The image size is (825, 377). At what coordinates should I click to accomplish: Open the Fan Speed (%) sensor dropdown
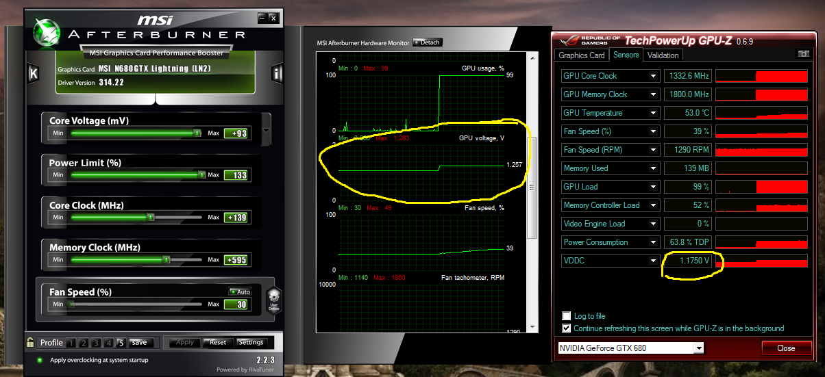(x=654, y=131)
